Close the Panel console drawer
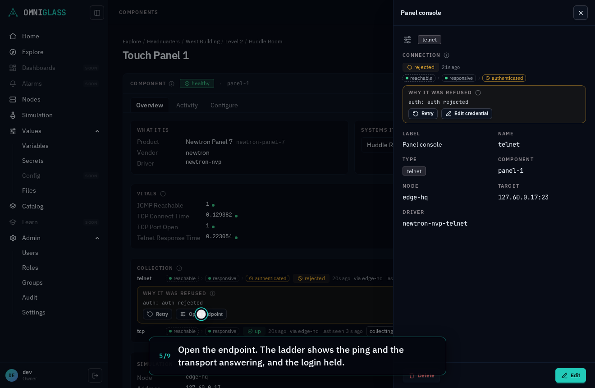 [x=581, y=13]
